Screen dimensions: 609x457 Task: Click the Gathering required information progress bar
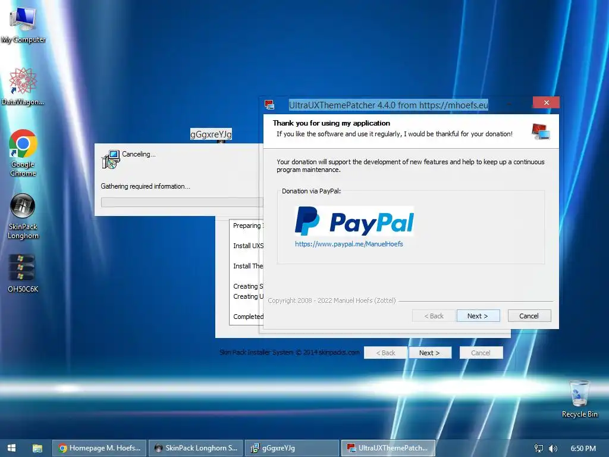click(182, 202)
